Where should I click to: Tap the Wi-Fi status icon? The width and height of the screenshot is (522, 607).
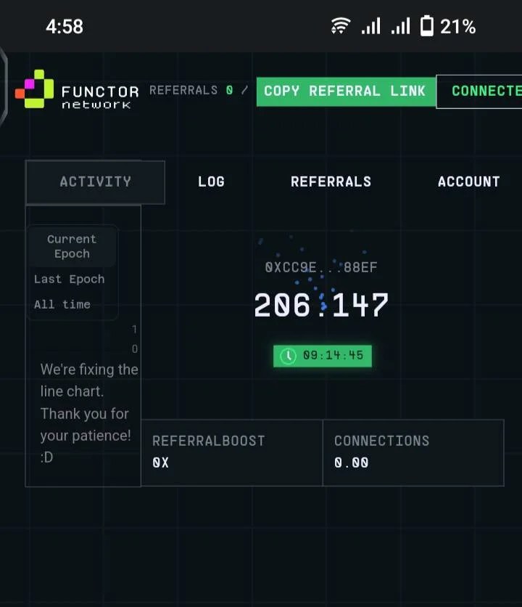pos(341,26)
